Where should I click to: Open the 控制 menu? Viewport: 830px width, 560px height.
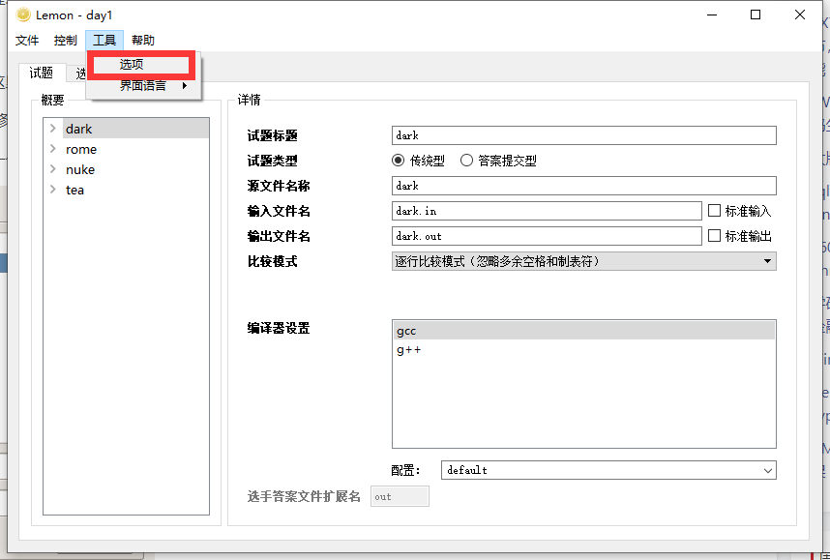click(65, 41)
